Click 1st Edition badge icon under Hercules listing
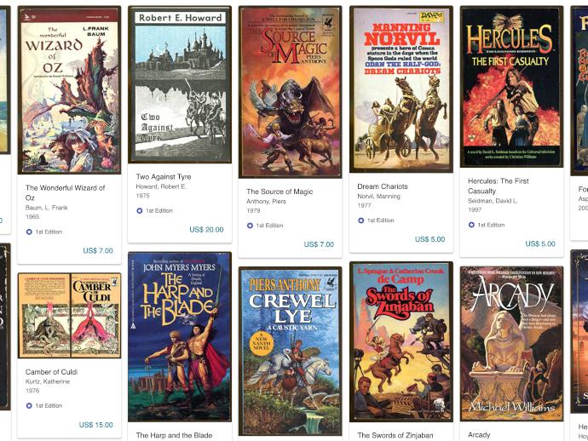This screenshot has height=441, width=588. 471,225
